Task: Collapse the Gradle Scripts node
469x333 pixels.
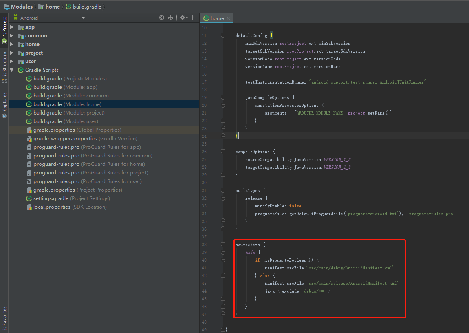Action: [12, 70]
